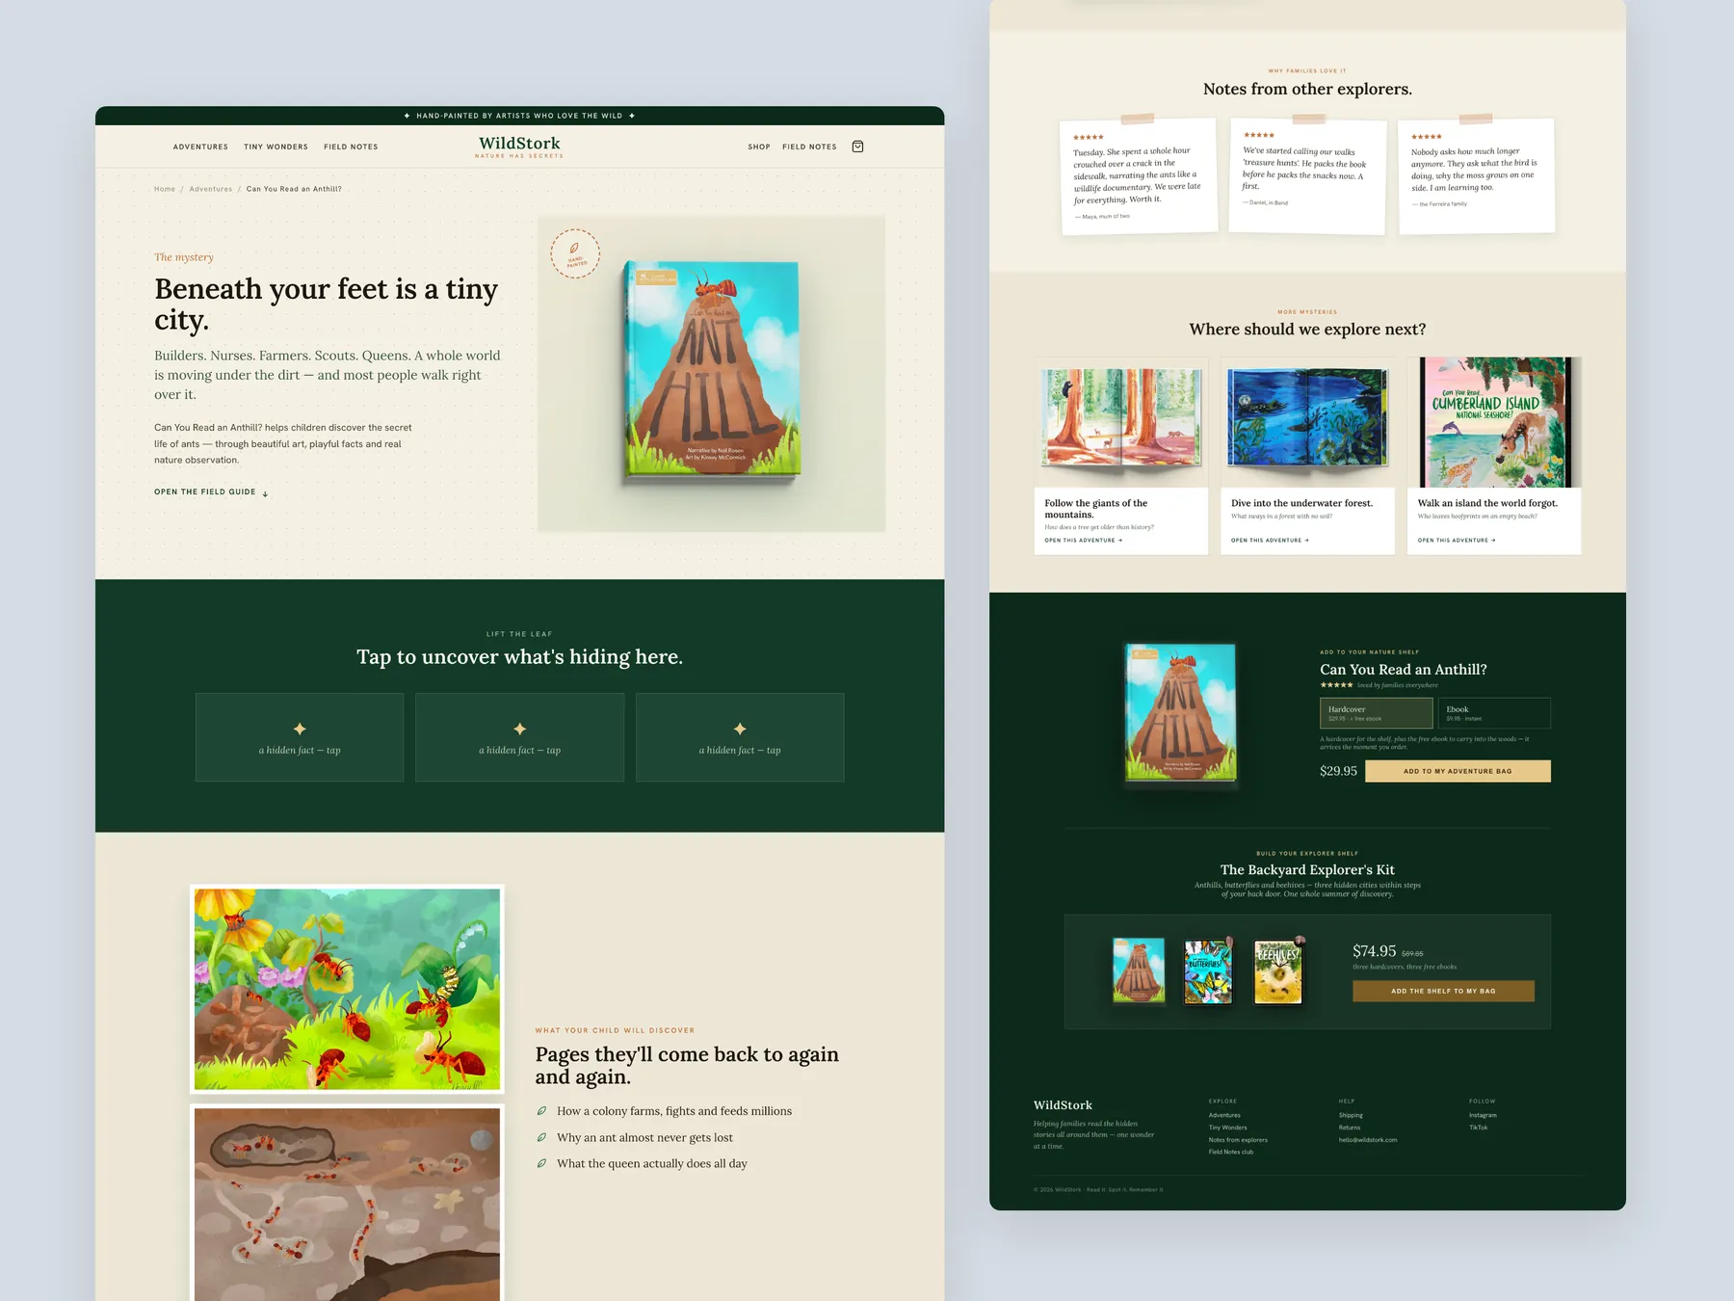Click the Beehives book in the Explorer's Kit
The image size is (1734, 1301).
(x=1278, y=971)
